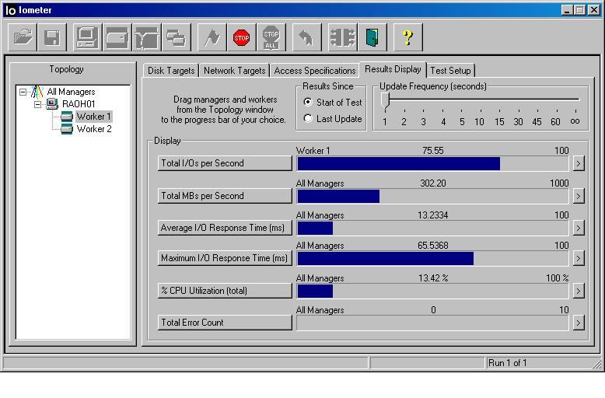The width and height of the screenshot is (605, 398).
Task: Select Worker 2 in topology tree
Action: pos(94,129)
